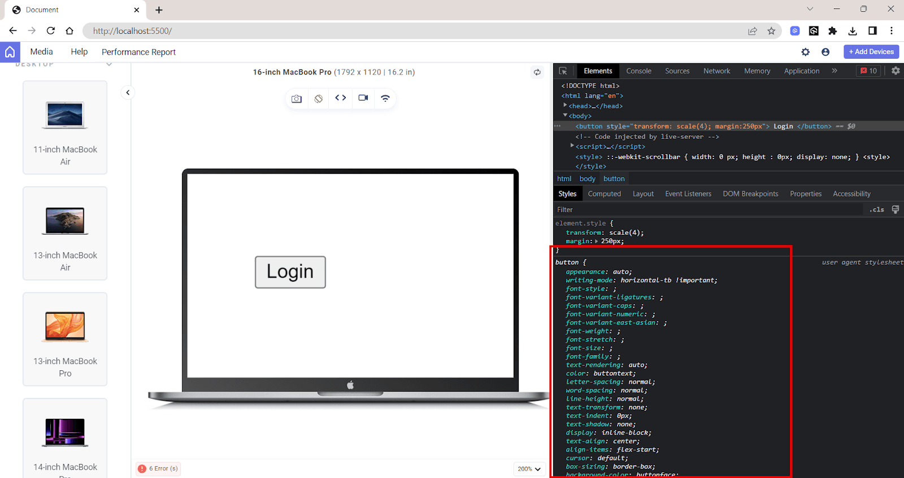This screenshot has height=478, width=904.
Task: Click the 6 Error(s) indicator
Action: coord(158,468)
